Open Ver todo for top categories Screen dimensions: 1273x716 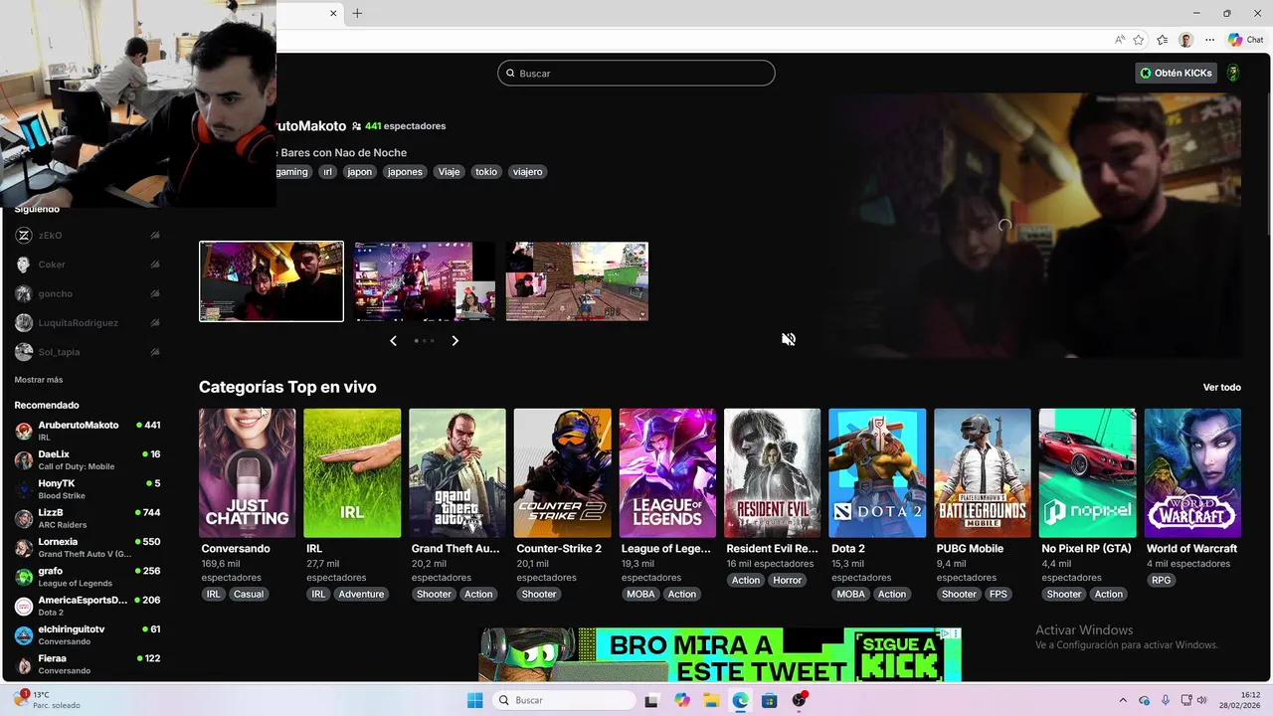(x=1222, y=387)
